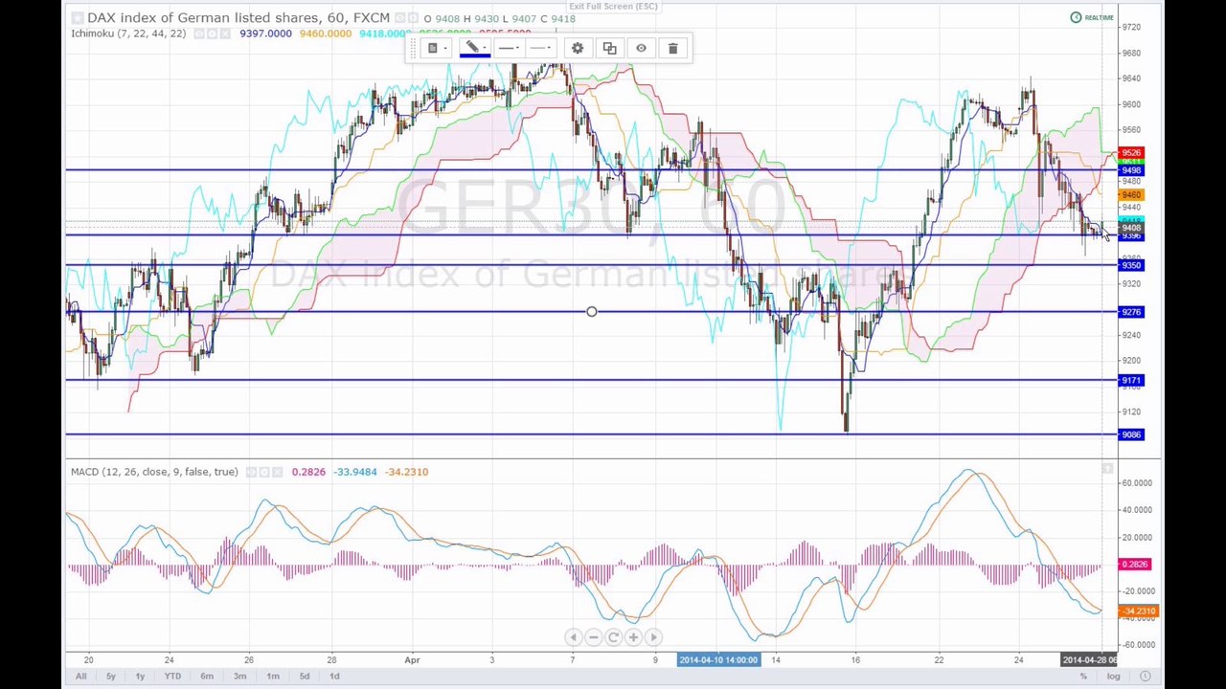Viewport: 1226px width, 689px height.
Task: Click the Ichimoku indicator legend label
Action: [x=128, y=33]
